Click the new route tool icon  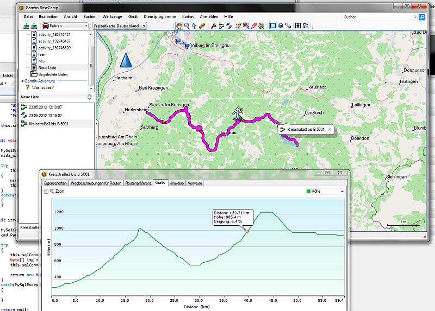tap(221, 26)
